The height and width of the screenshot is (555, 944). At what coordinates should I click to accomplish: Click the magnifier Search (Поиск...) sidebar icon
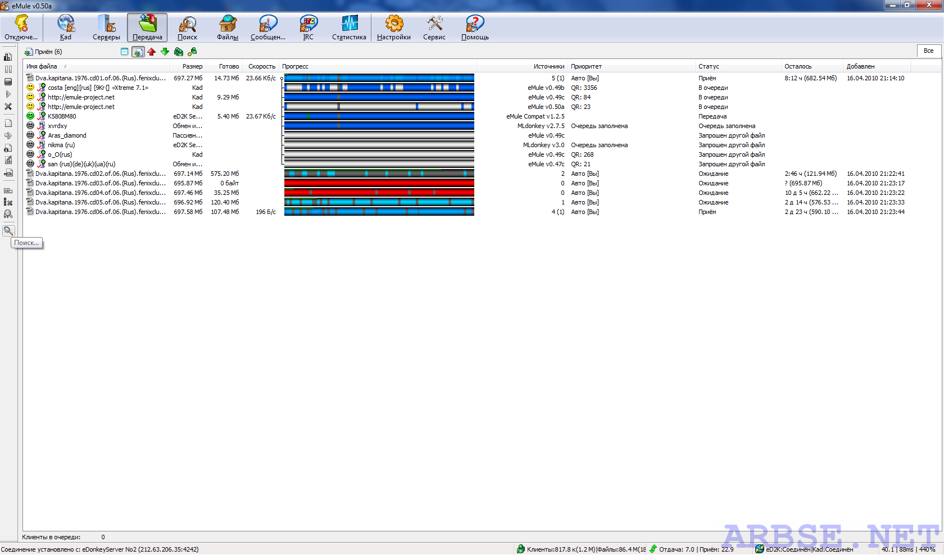pyautogui.click(x=8, y=230)
